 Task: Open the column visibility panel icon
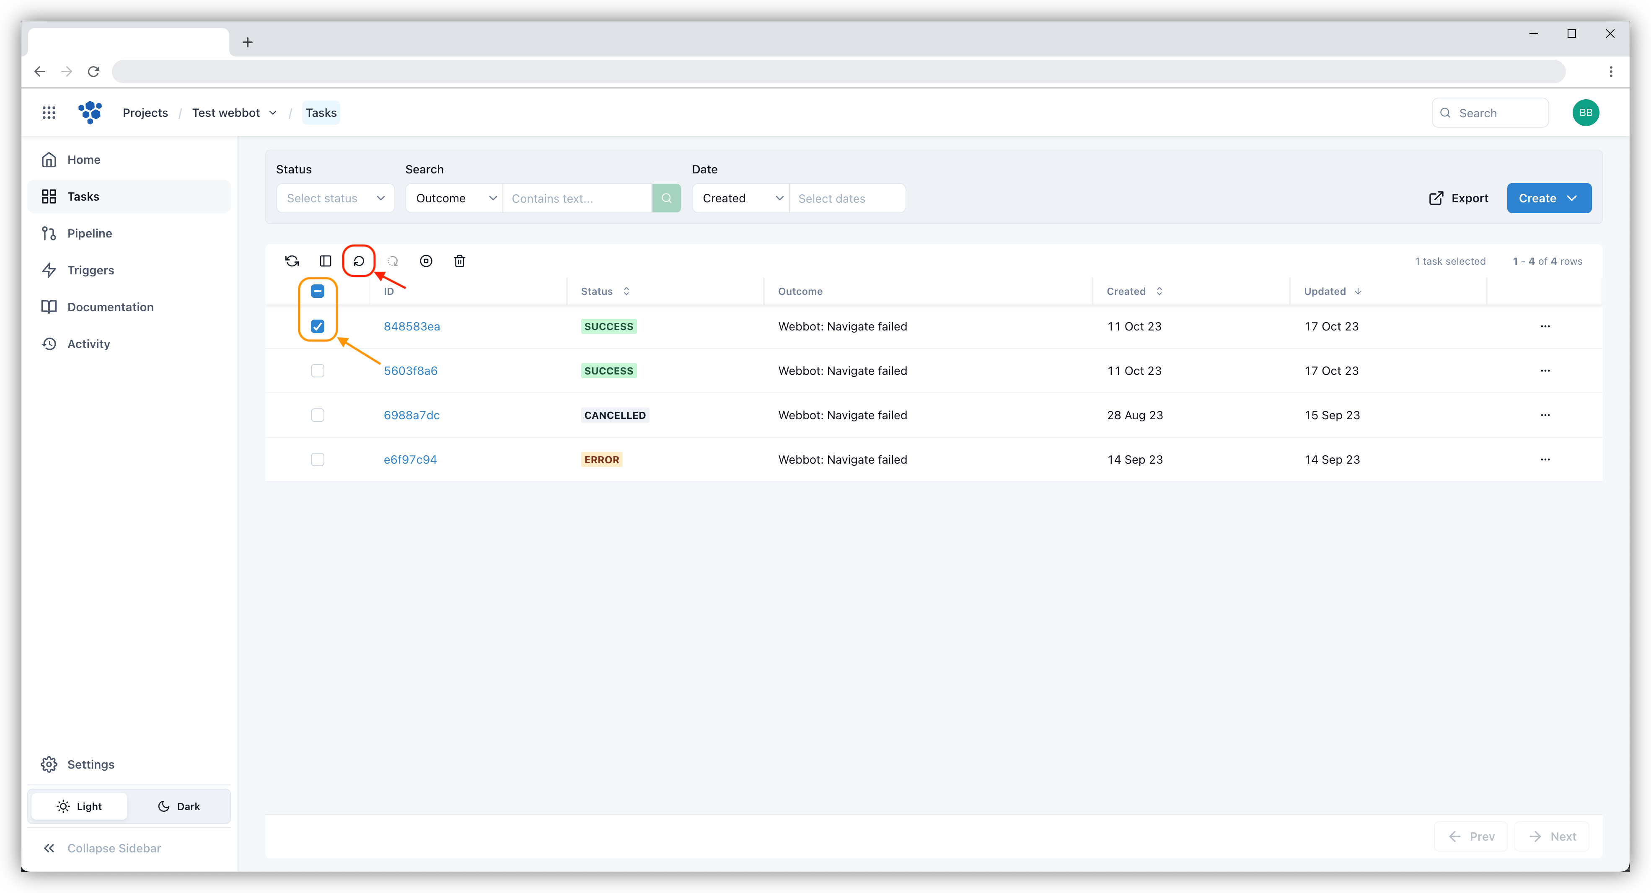point(326,261)
